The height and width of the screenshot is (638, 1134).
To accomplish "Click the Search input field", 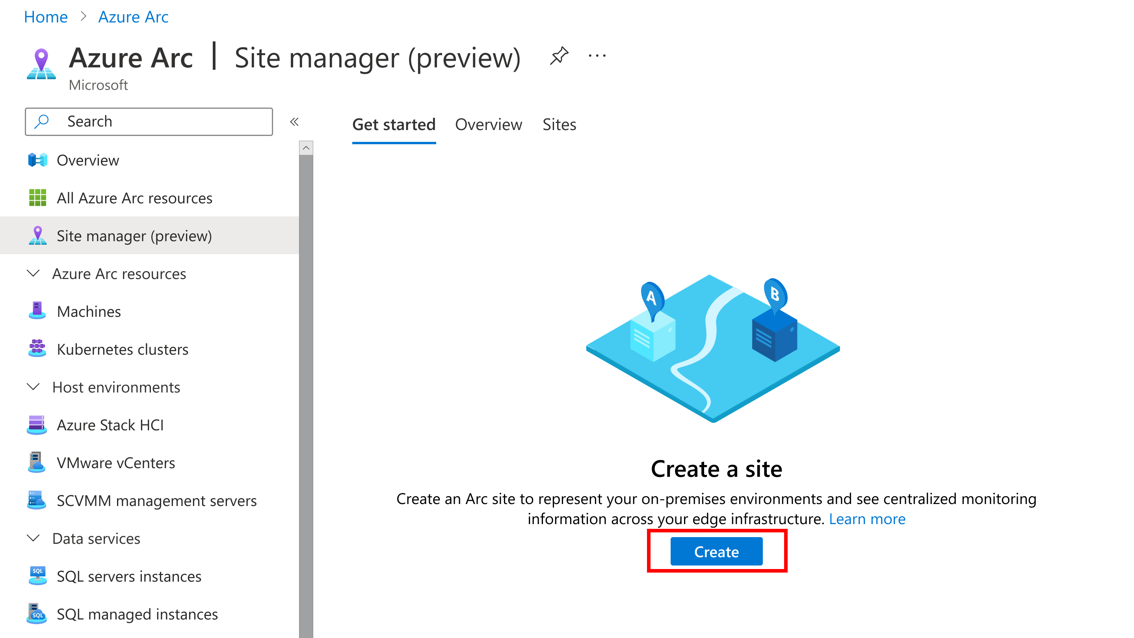I will point(149,121).
